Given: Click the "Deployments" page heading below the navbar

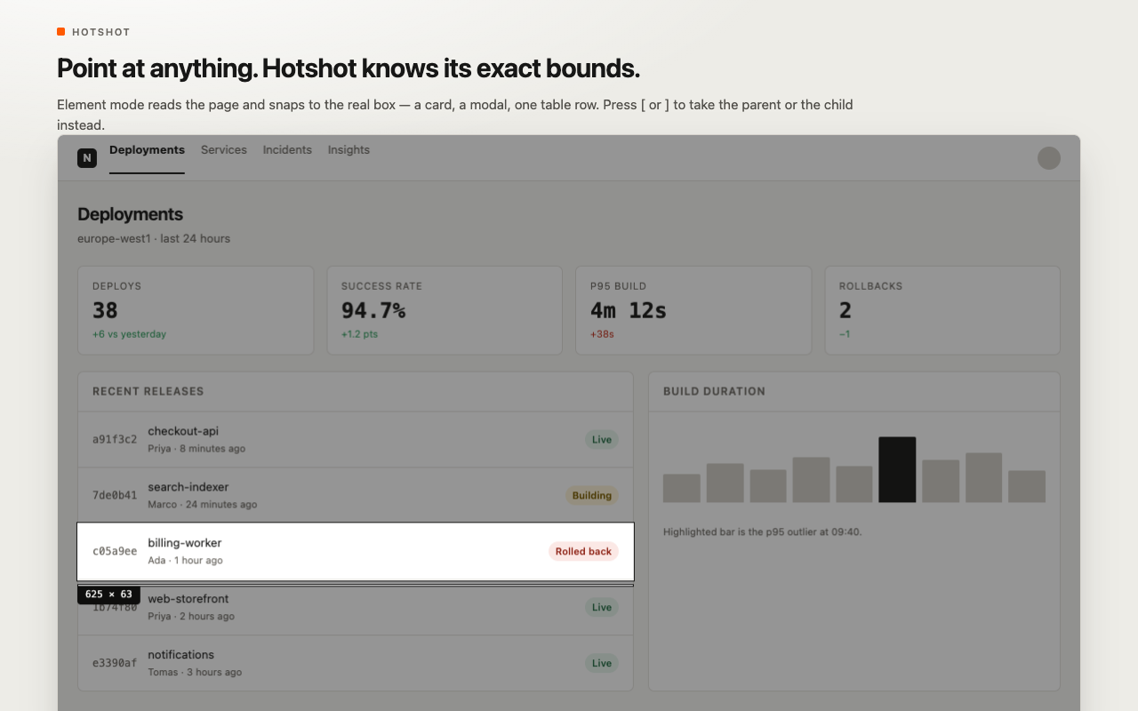Looking at the screenshot, I should point(131,214).
